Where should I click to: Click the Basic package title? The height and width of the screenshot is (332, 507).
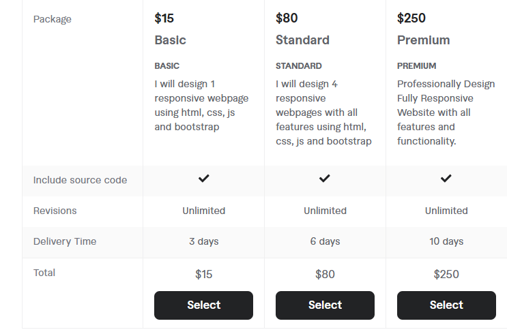click(171, 40)
